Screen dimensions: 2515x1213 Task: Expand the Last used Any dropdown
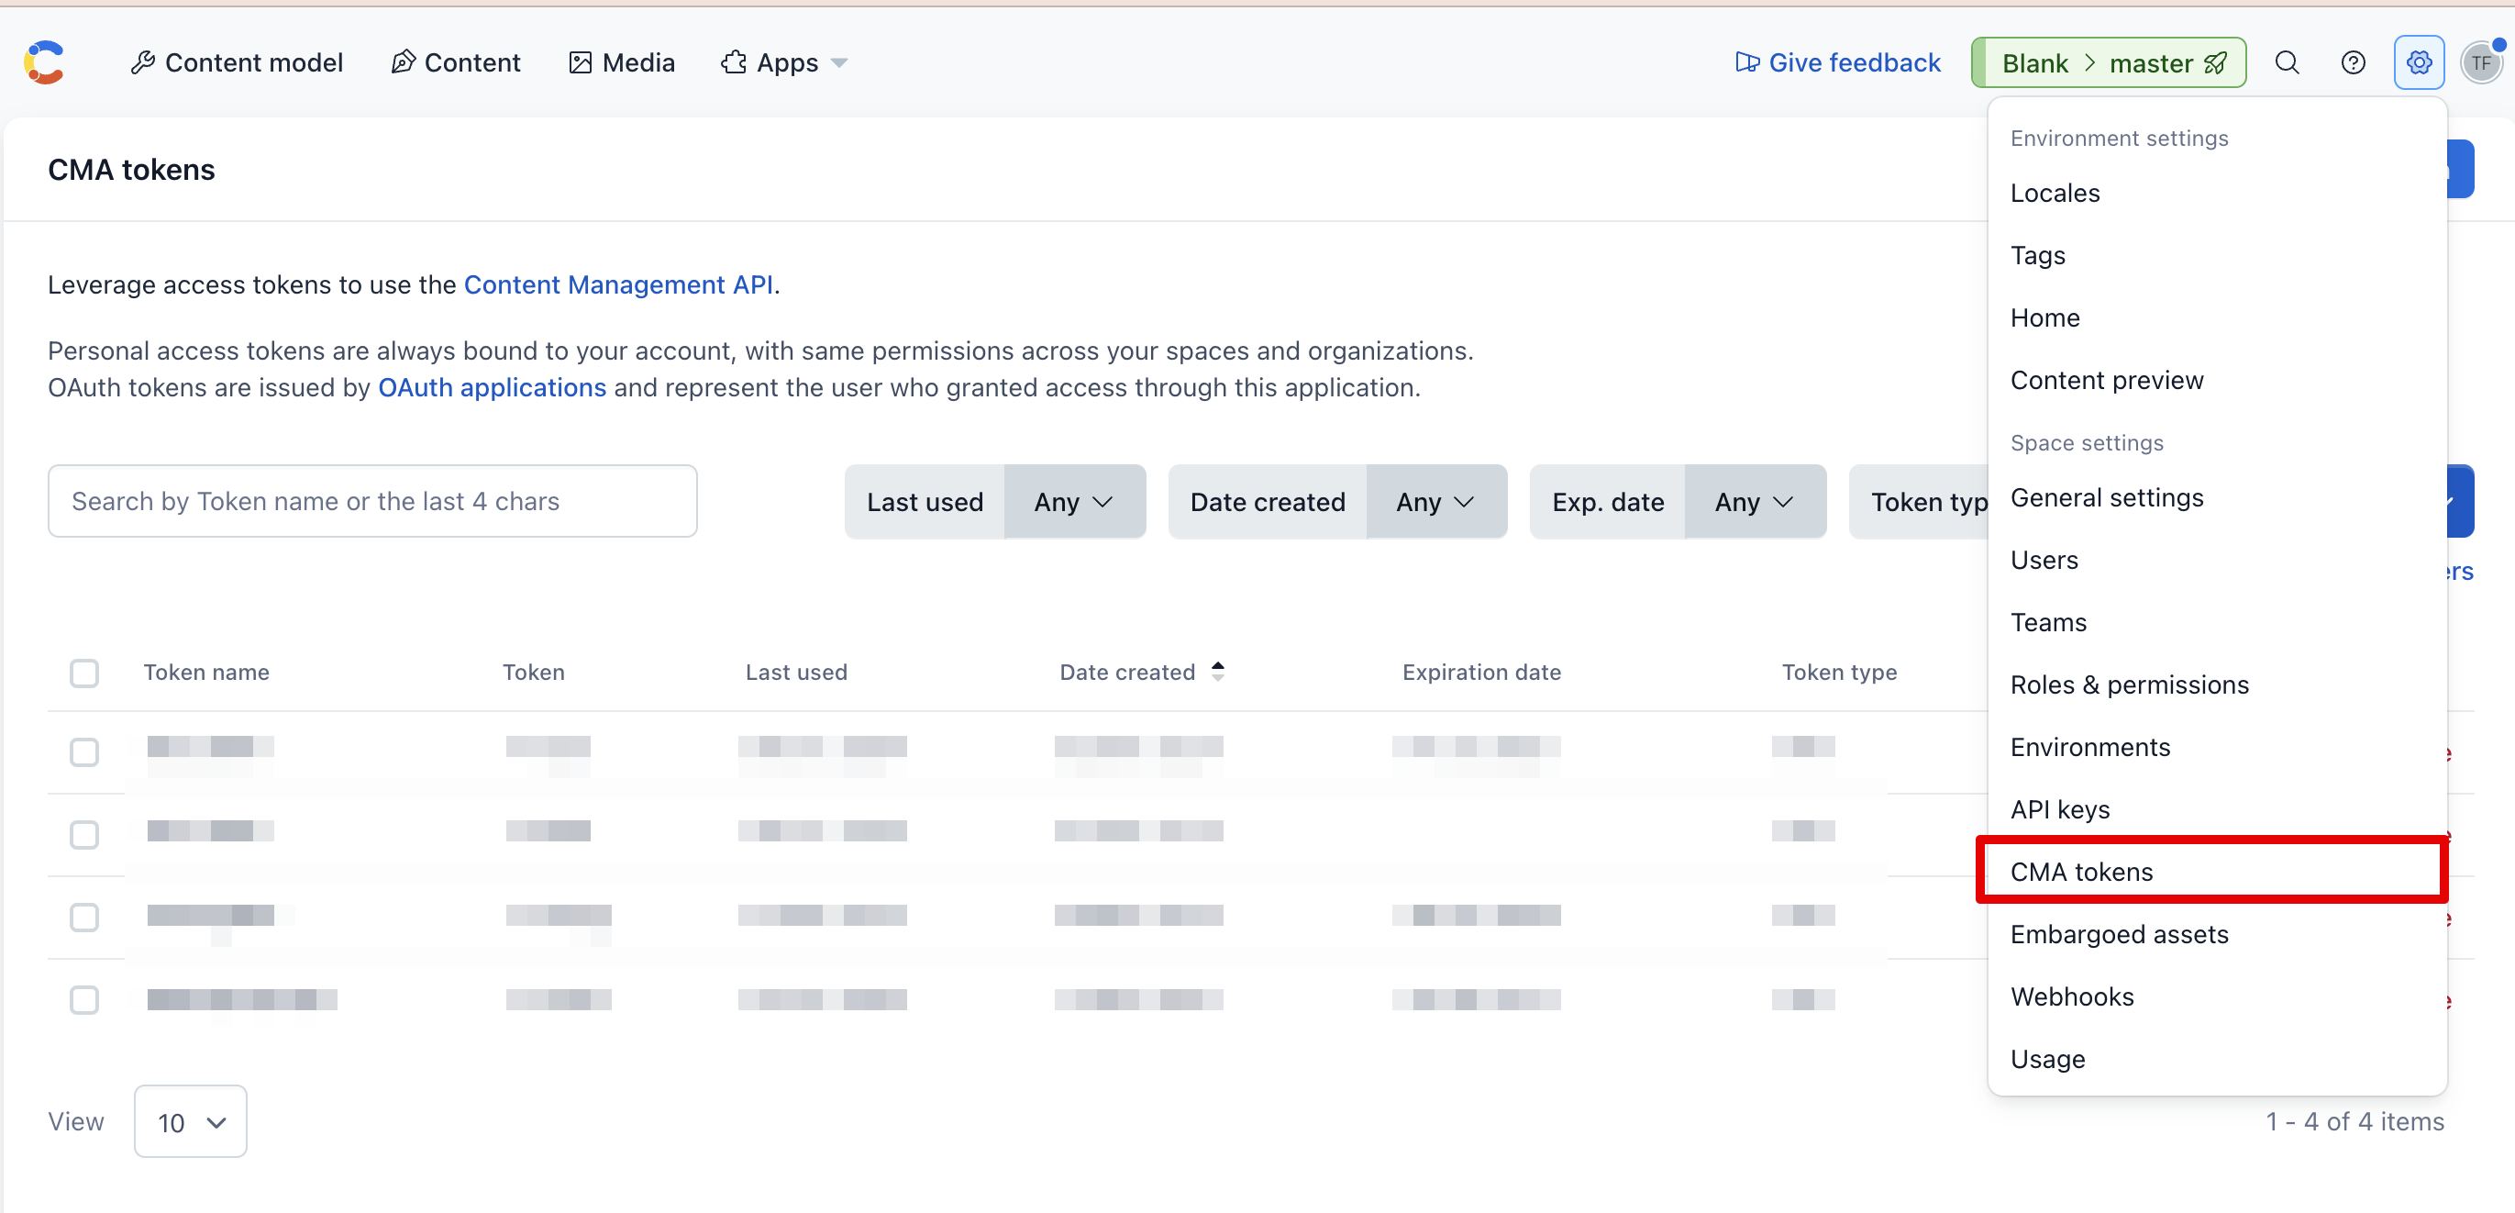point(1074,501)
